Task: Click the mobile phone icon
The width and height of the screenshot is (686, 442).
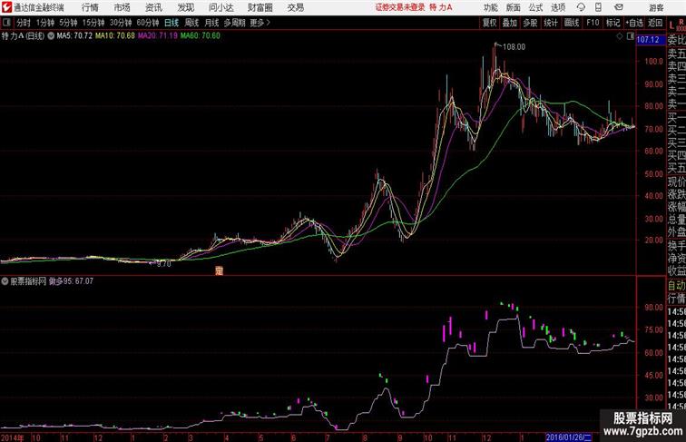Action: click(x=598, y=7)
